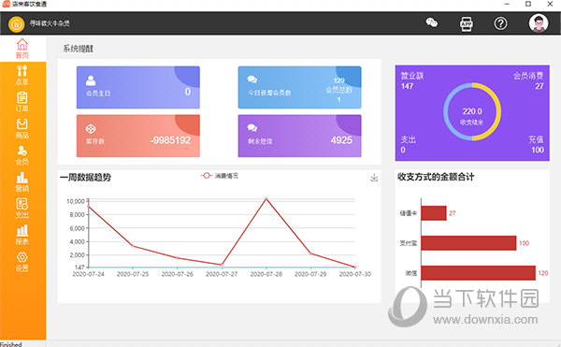Click the 收支方式的金额合计 title
Viewport: 561px width, 347px height.
(436, 177)
